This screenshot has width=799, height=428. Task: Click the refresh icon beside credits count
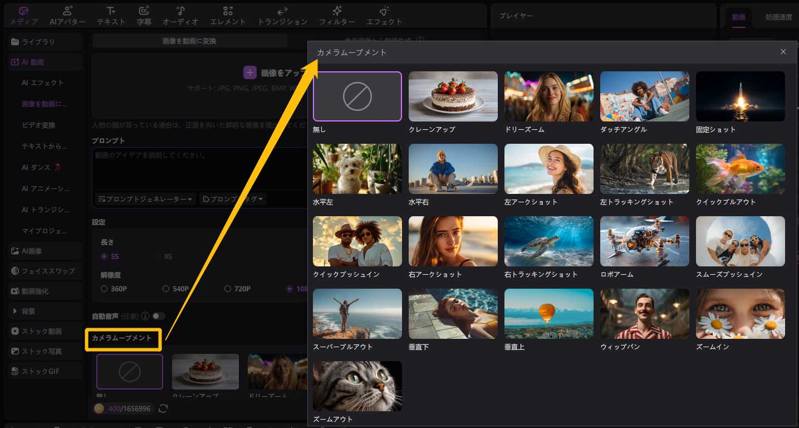pos(163,408)
